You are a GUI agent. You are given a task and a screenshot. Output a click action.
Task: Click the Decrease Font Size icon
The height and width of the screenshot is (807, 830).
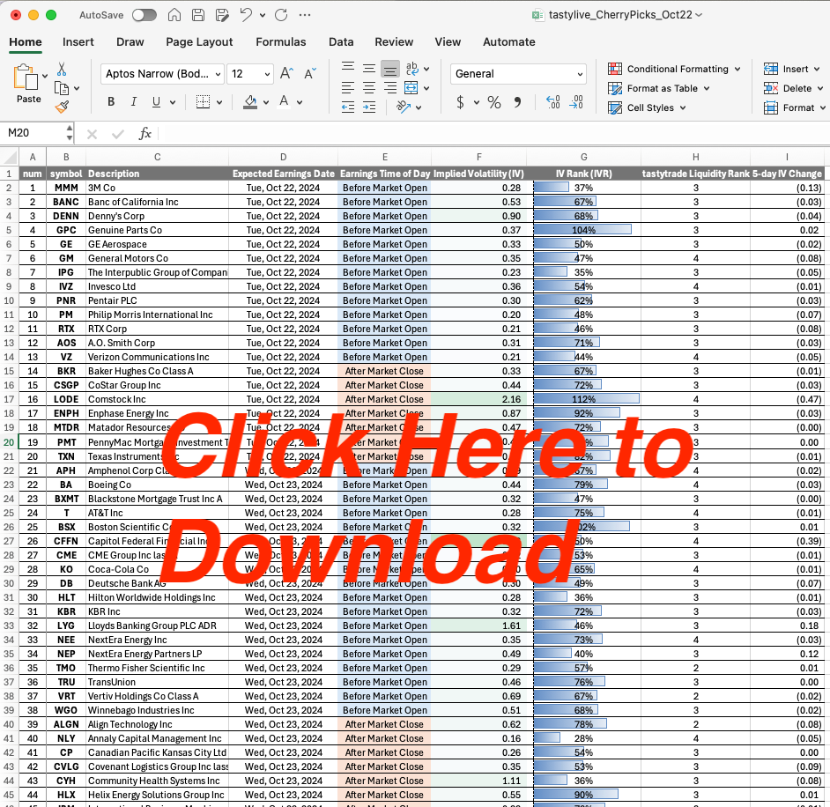310,73
